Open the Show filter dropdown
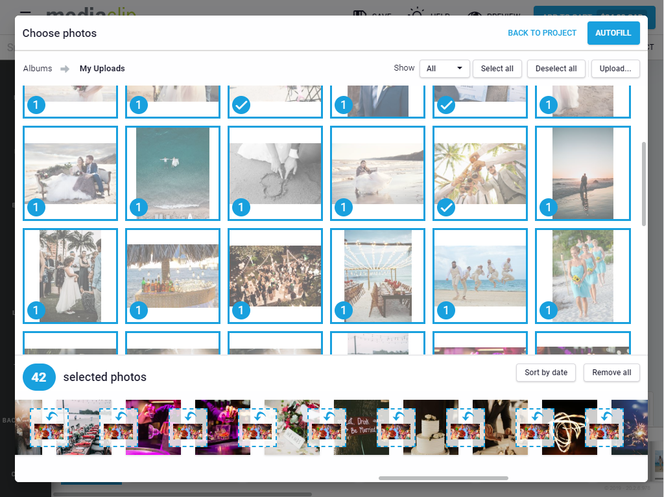664x497 pixels. pos(444,69)
